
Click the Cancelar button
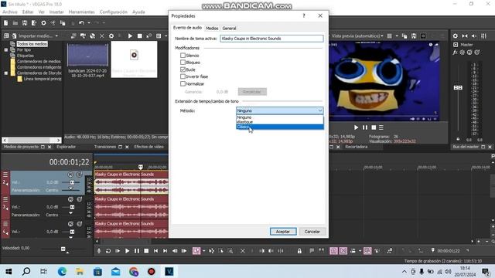[x=312, y=232]
